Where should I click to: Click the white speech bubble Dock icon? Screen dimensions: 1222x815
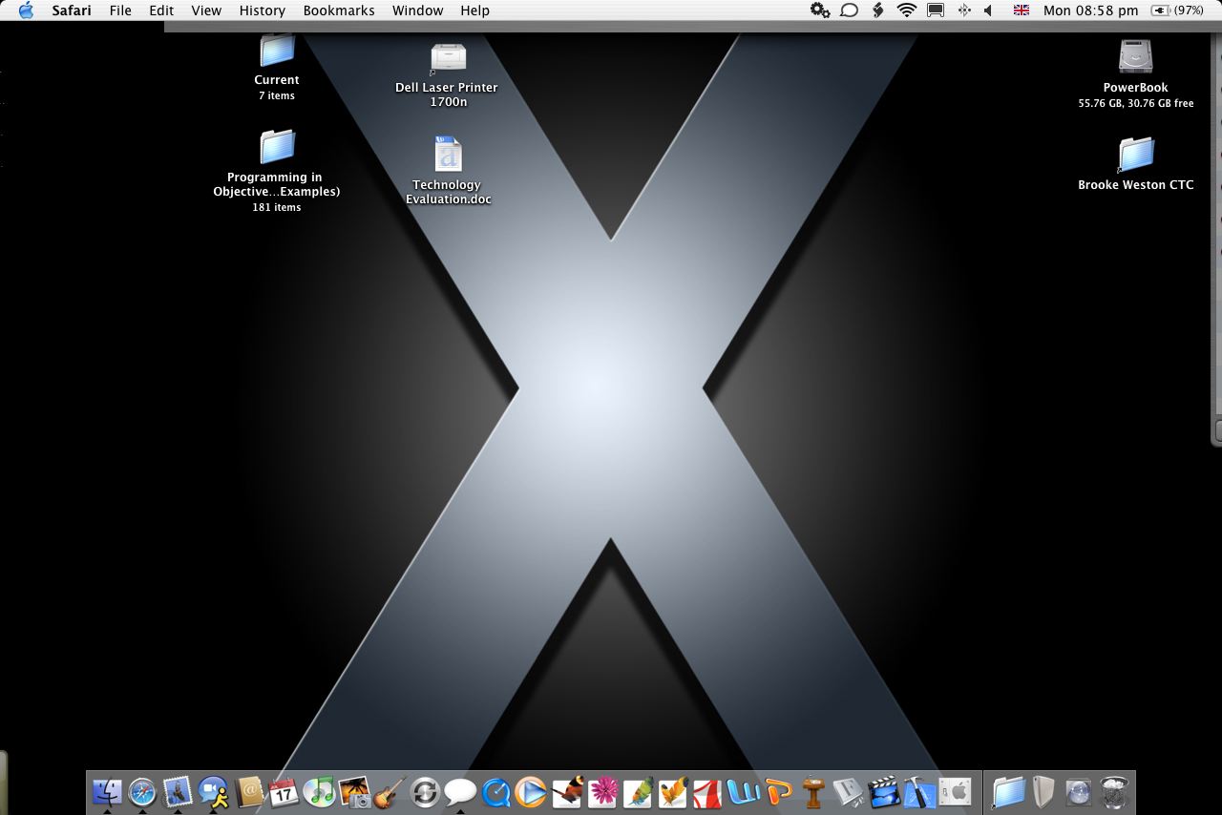click(x=460, y=792)
